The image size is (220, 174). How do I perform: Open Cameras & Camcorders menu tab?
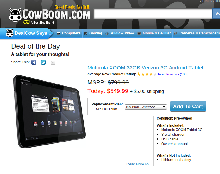(x=196, y=33)
